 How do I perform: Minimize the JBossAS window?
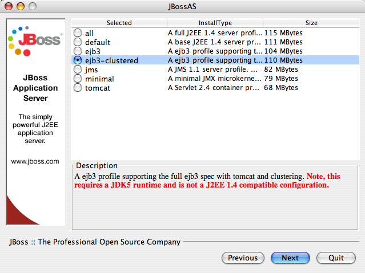click(21, 6)
